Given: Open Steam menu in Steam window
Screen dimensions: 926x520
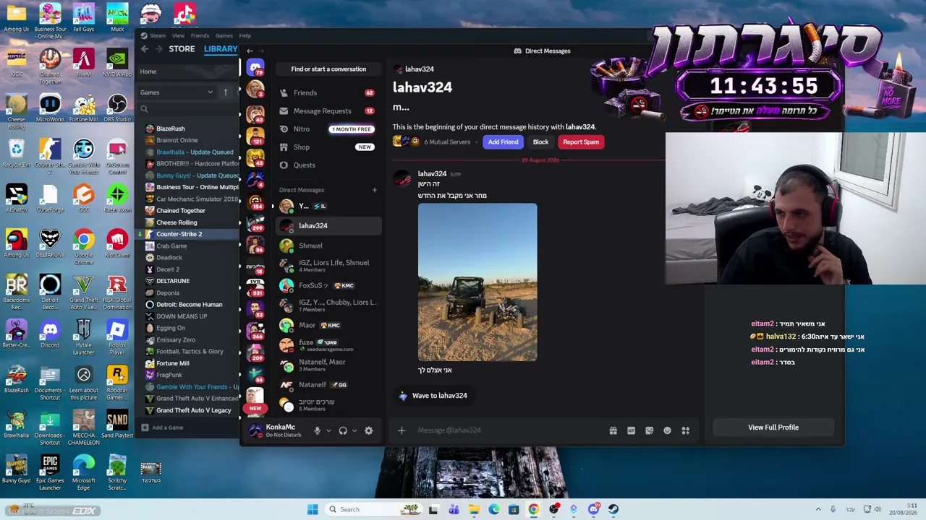Looking at the screenshot, I should (x=158, y=35).
